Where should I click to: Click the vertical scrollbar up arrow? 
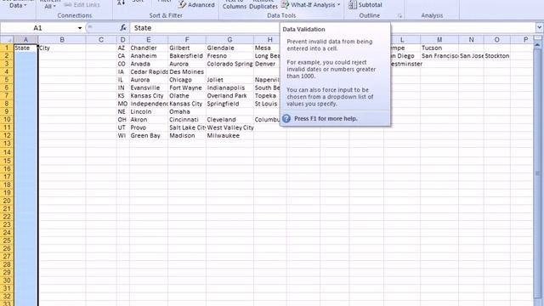pos(537,45)
